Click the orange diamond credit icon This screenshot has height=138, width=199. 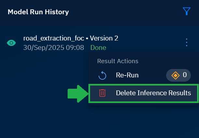pyautogui.click(x=175, y=75)
